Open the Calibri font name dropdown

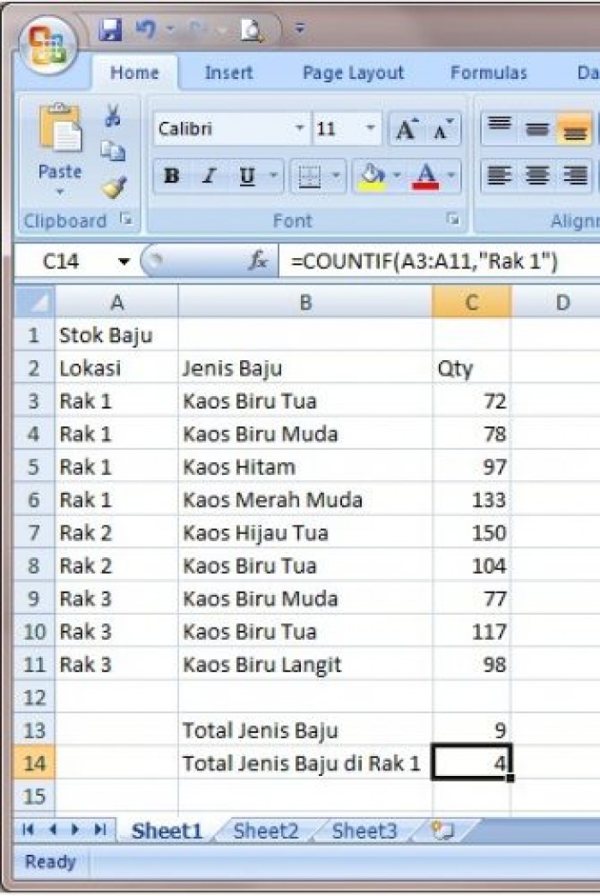(299, 128)
